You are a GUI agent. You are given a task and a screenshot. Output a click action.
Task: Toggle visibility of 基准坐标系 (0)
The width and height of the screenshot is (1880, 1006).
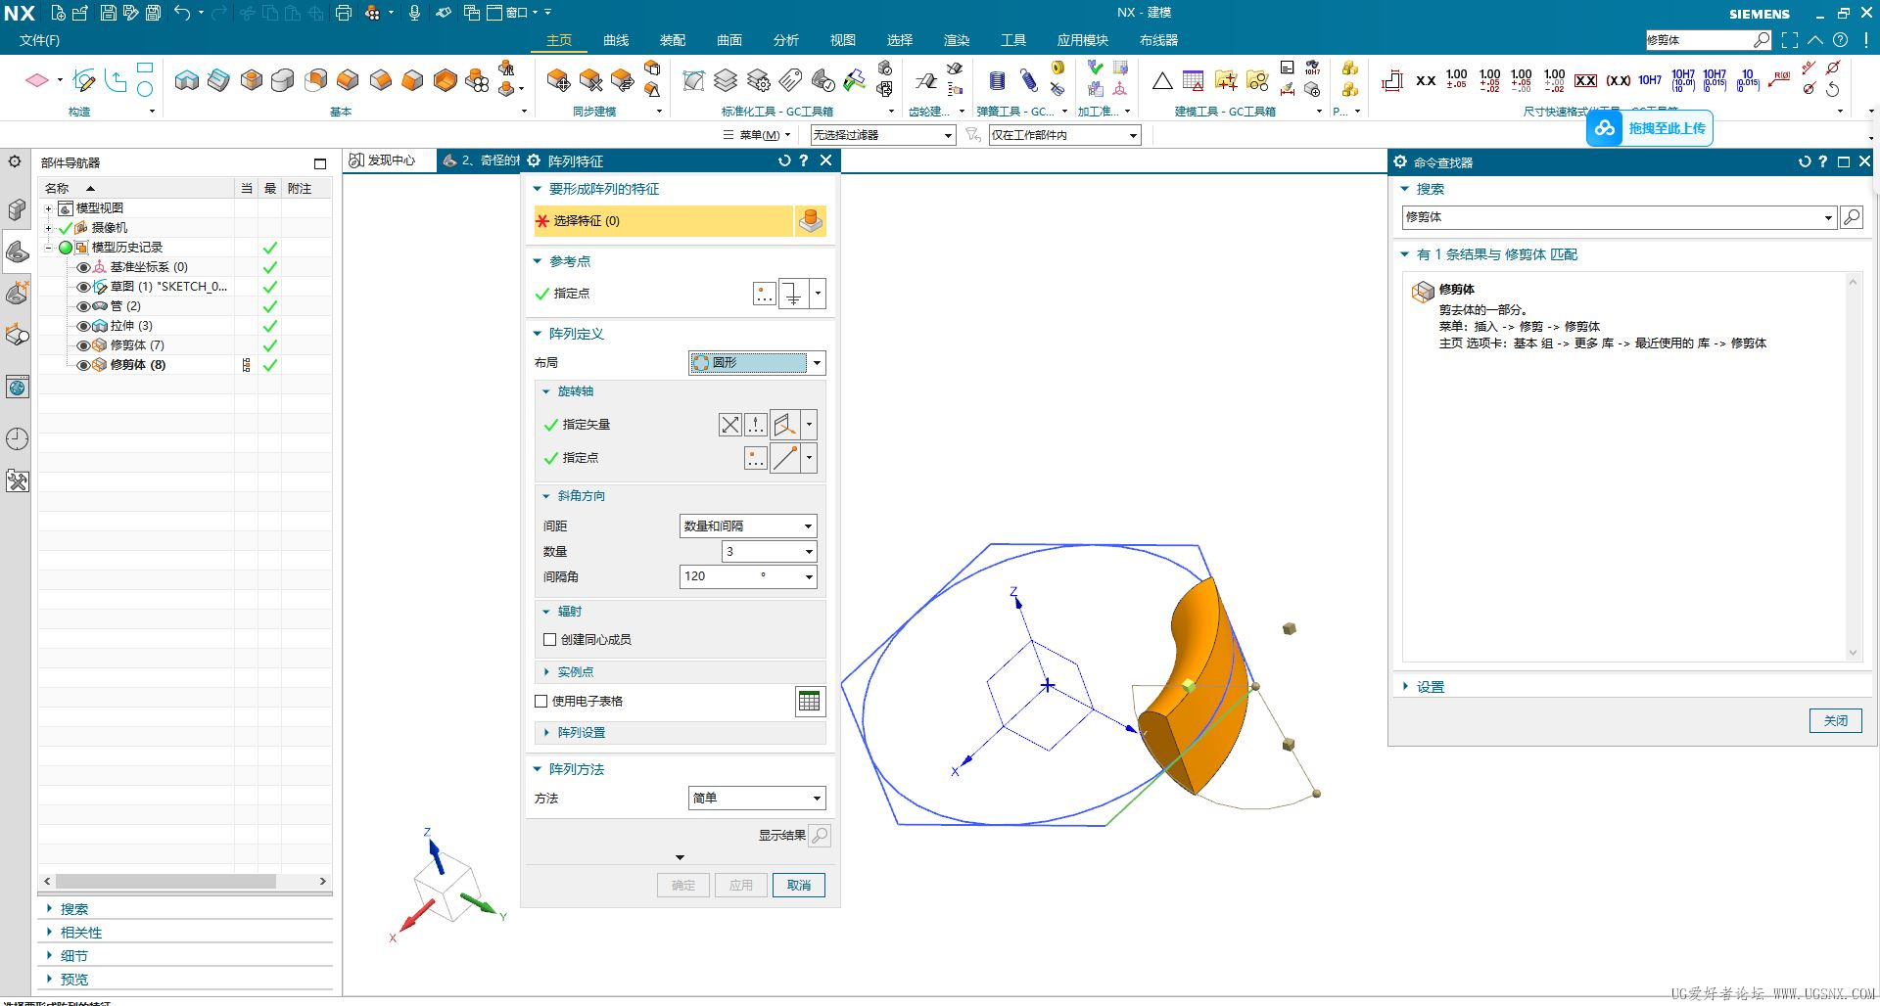(x=83, y=267)
